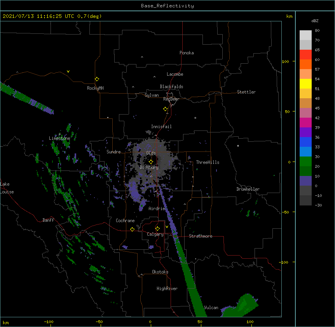335x327 pixels.
Task: Click the yellow diamond marker above Calgary label
Action: (157, 229)
